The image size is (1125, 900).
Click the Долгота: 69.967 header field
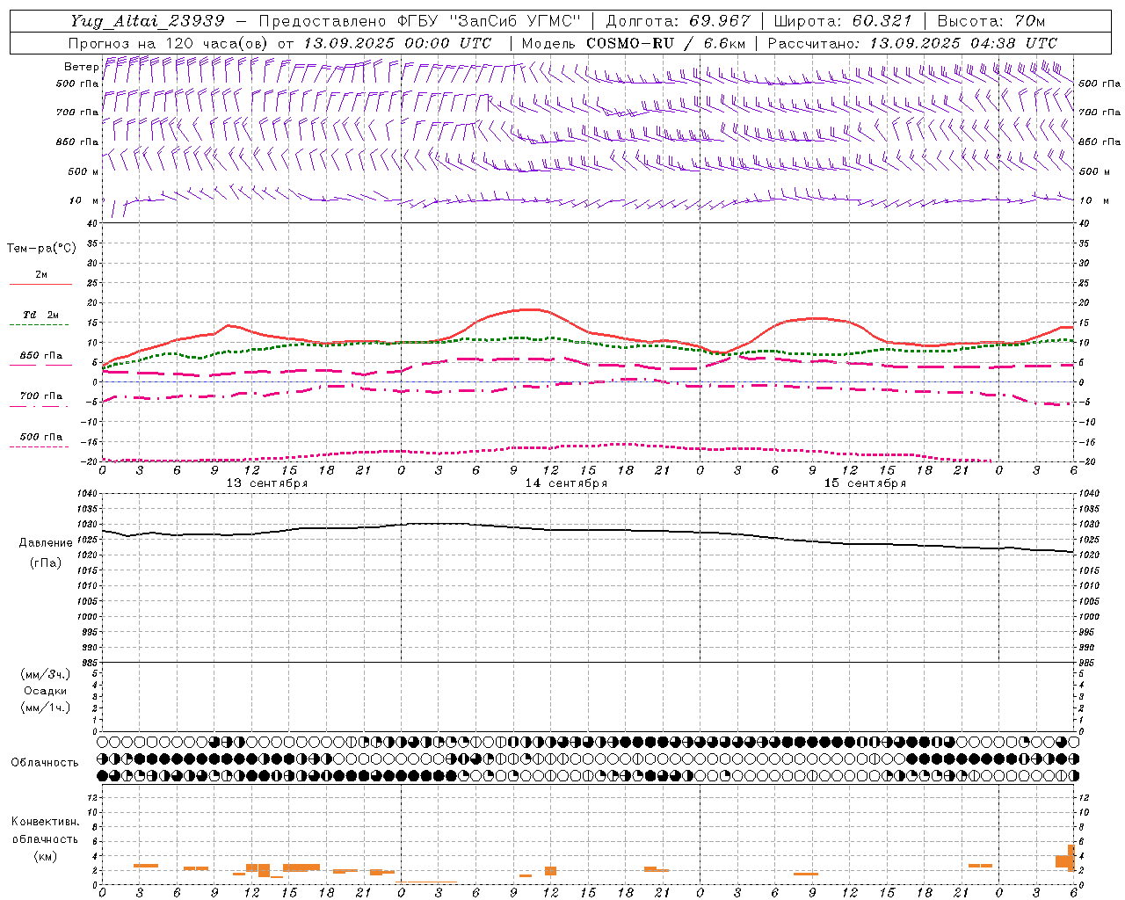tap(678, 20)
